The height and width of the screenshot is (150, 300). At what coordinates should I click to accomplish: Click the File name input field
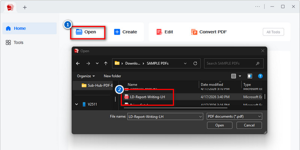click(163, 116)
